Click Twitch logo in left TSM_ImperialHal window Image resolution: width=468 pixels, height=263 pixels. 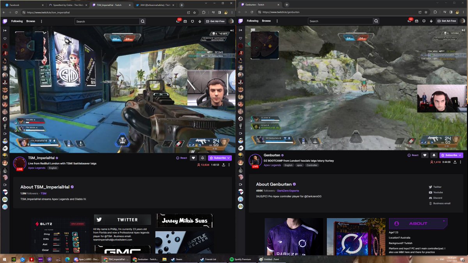(x=5, y=21)
